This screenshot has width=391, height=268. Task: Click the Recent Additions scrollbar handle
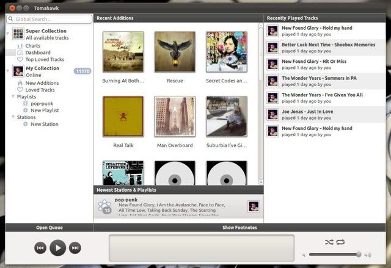[261, 54]
